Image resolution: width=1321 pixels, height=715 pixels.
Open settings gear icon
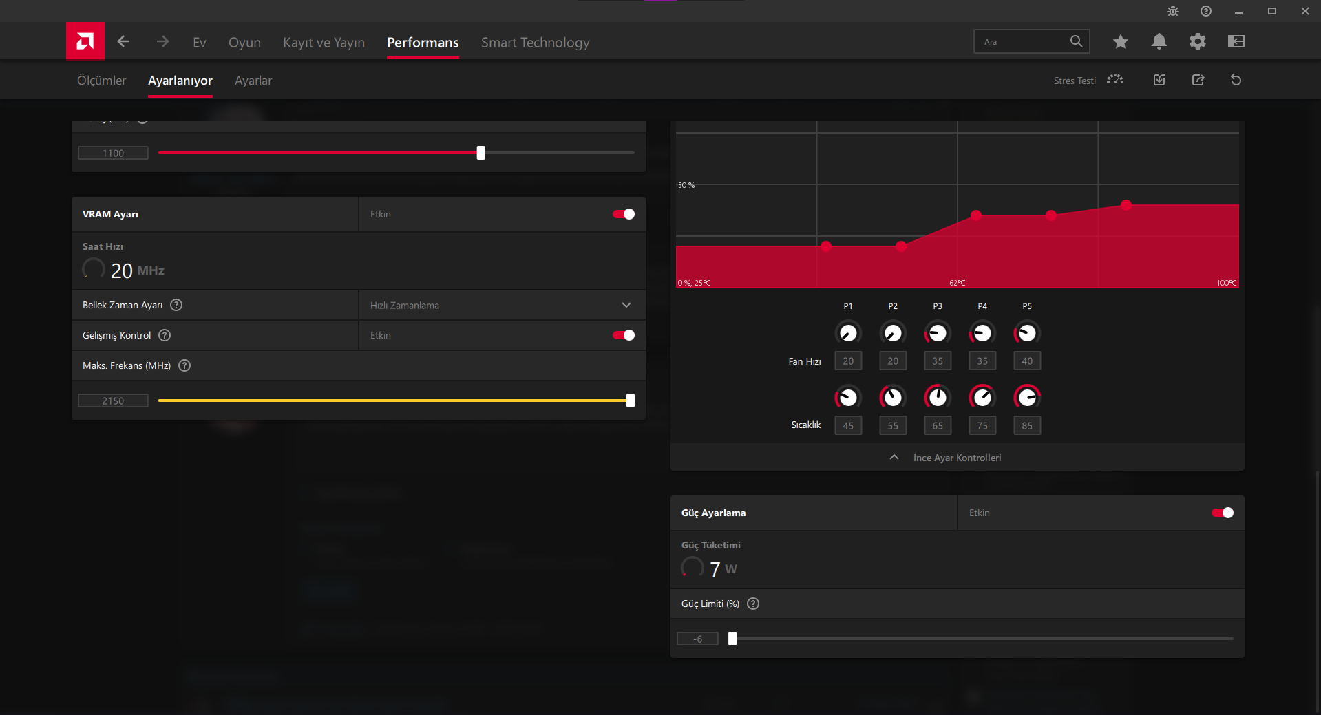click(x=1198, y=41)
